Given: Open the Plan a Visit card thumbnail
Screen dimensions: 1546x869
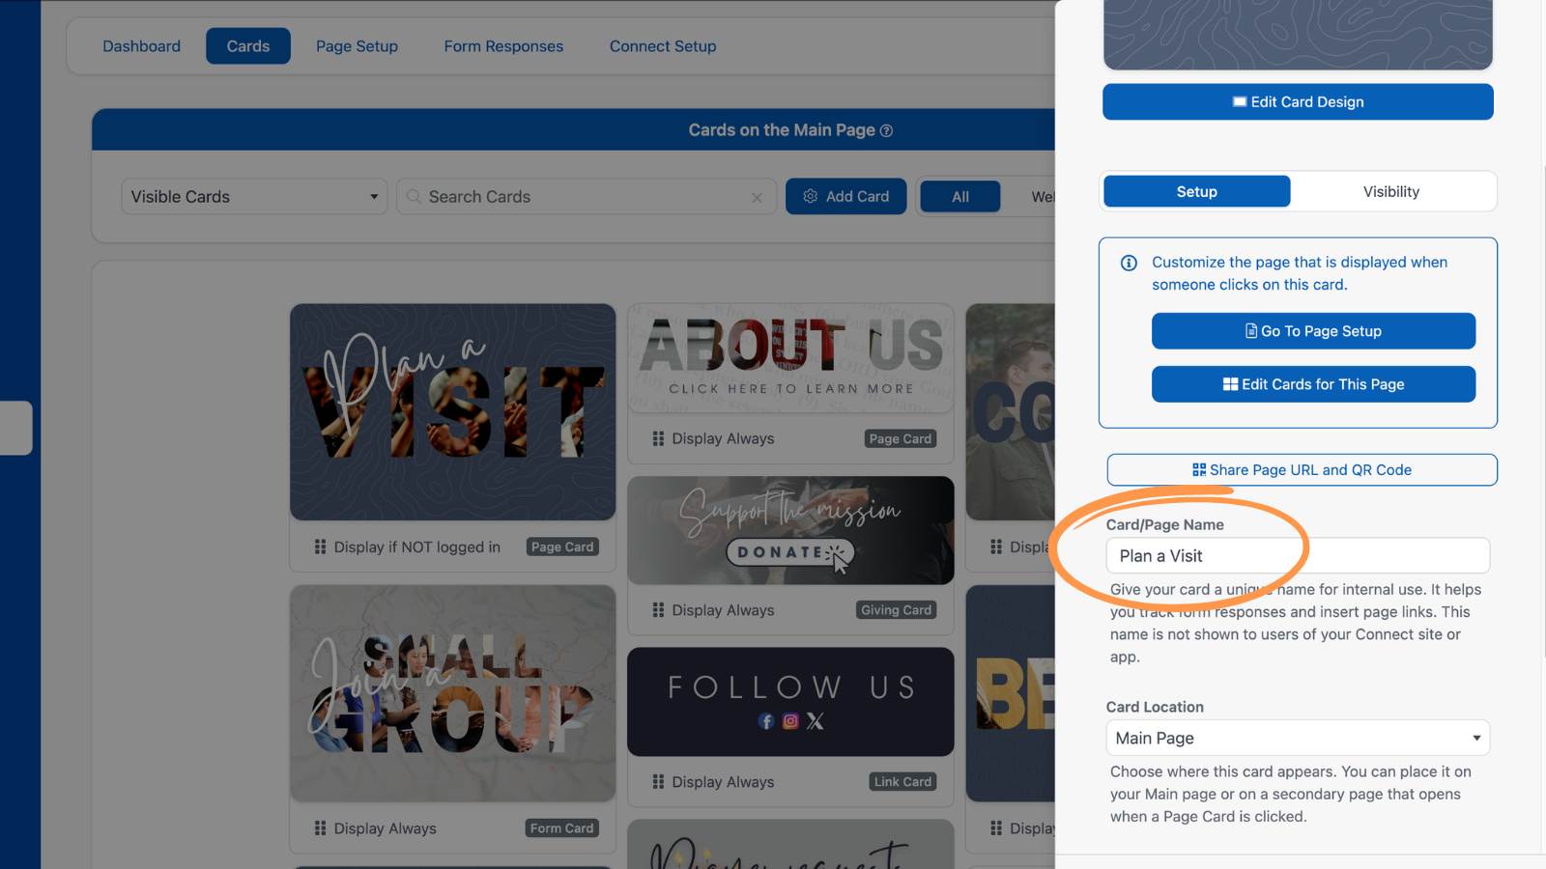Looking at the screenshot, I should [x=452, y=412].
